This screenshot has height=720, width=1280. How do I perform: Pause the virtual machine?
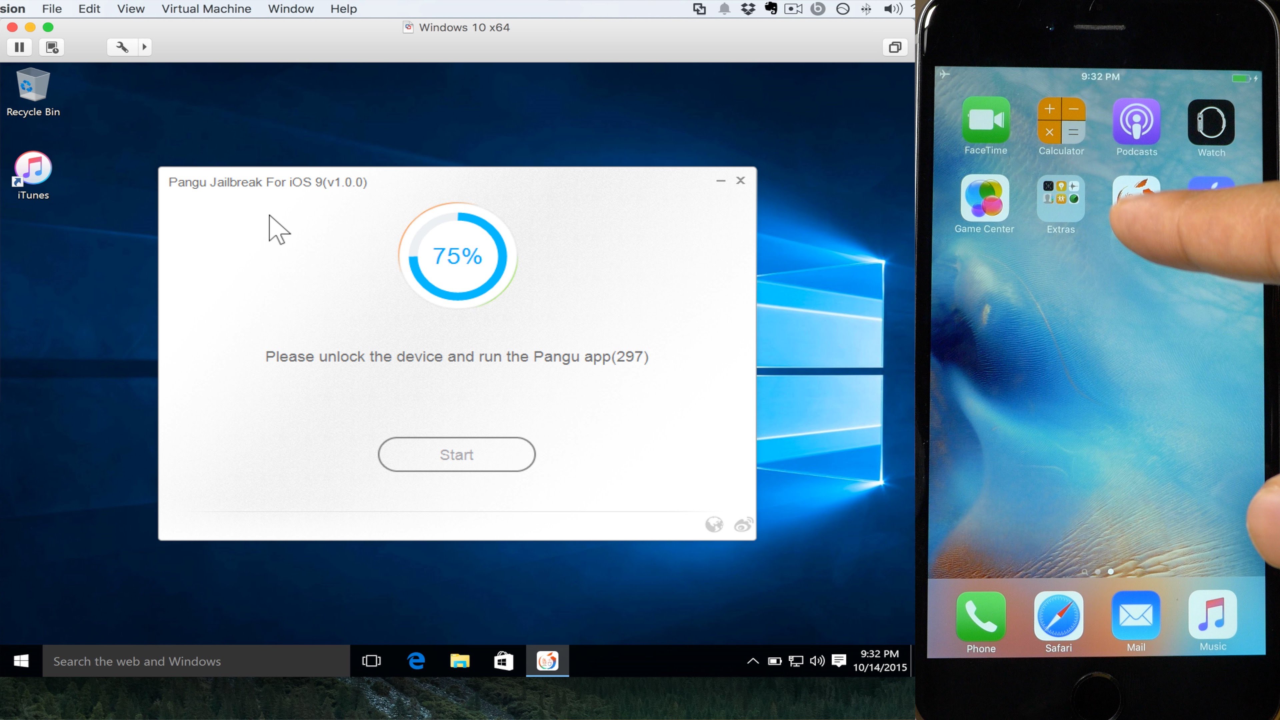pos(19,47)
